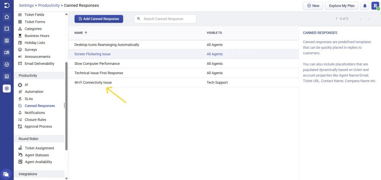This screenshot has width=381, height=180.
Task: Click the app logo at top left
Action: pyautogui.click(x=7, y=6)
